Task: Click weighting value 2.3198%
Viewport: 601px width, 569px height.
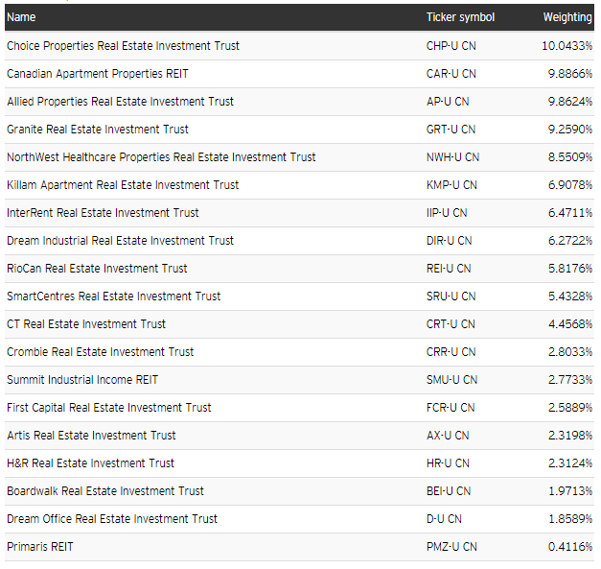Action: (570, 436)
